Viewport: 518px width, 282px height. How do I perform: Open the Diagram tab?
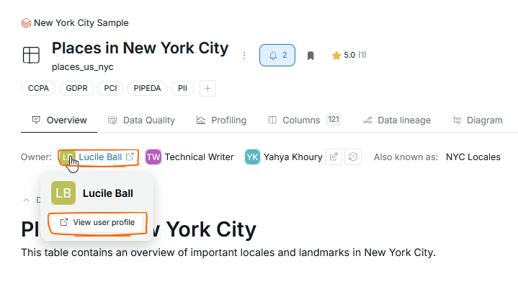click(x=478, y=120)
